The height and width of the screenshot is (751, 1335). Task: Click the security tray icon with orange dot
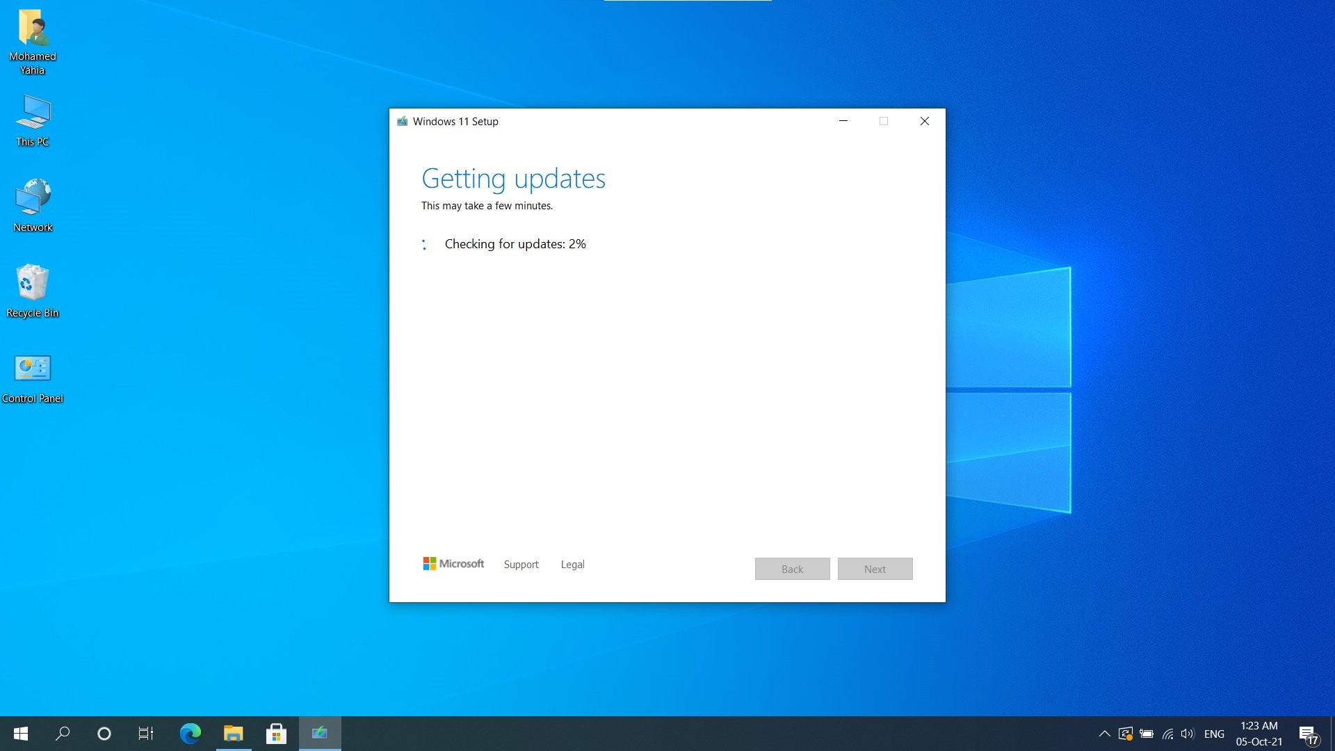click(1126, 734)
